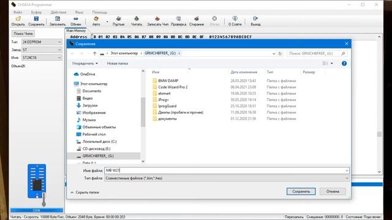Click the Отмена button in save dialog
The width and height of the screenshot is (392, 220).
[x=333, y=191]
